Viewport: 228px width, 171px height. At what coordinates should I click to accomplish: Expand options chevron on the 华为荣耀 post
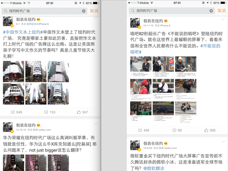coord(96,123)
